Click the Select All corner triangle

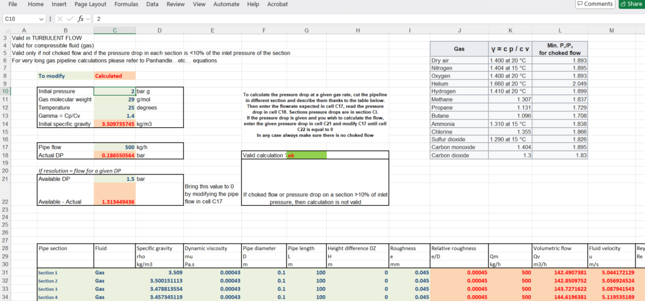click(6, 30)
